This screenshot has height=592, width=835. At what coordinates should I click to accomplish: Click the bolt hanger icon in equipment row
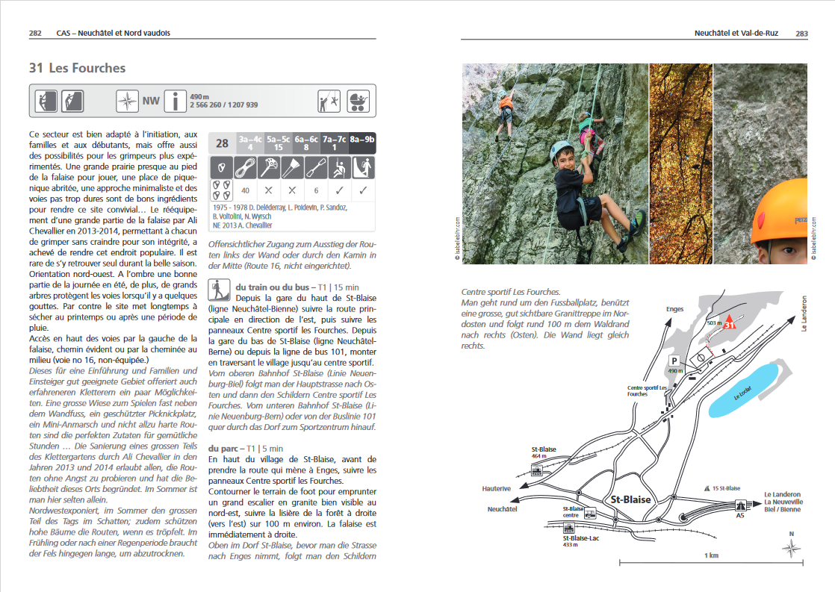(222, 168)
